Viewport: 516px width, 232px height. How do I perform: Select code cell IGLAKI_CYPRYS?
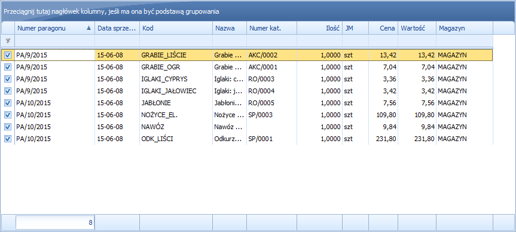[176, 79]
